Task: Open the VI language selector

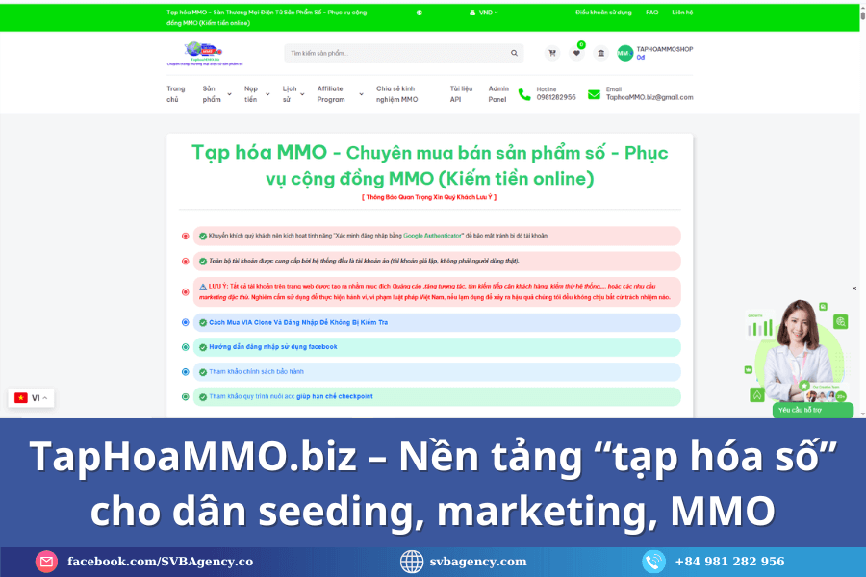Action: [x=31, y=397]
